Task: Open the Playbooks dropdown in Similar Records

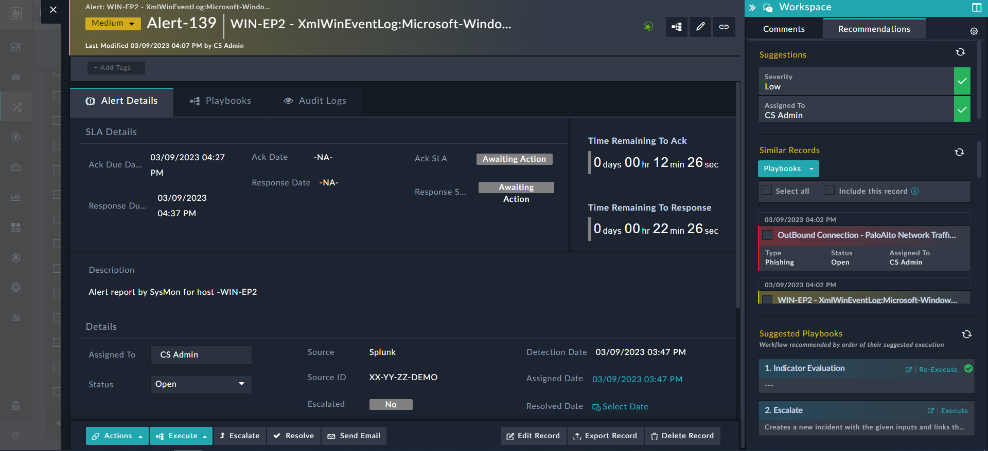Action: (x=788, y=168)
